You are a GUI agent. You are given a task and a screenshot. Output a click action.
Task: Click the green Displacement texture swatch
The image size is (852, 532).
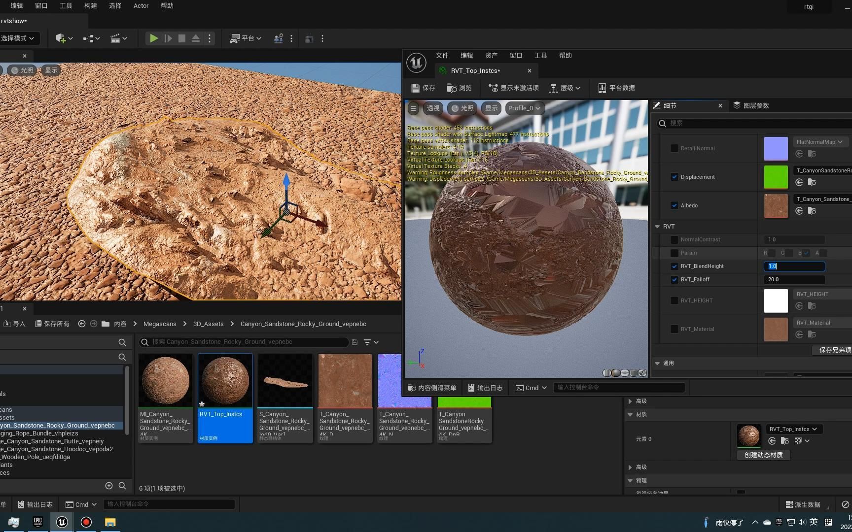pyautogui.click(x=776, y=177)
